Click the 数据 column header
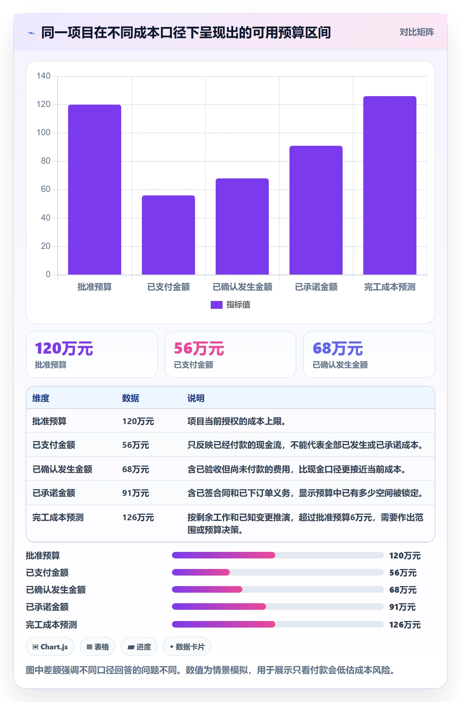 coord(131,398)
